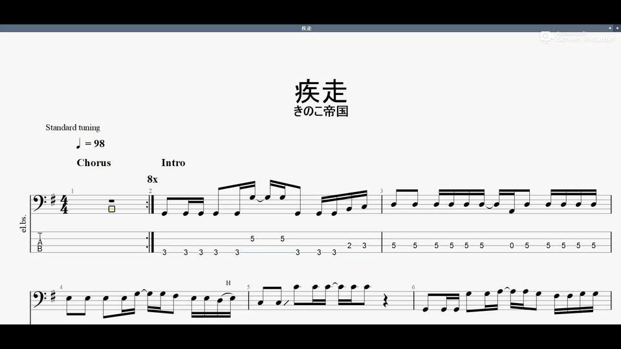
Task: Select the Chorus section marker
Action: [94, 163]
